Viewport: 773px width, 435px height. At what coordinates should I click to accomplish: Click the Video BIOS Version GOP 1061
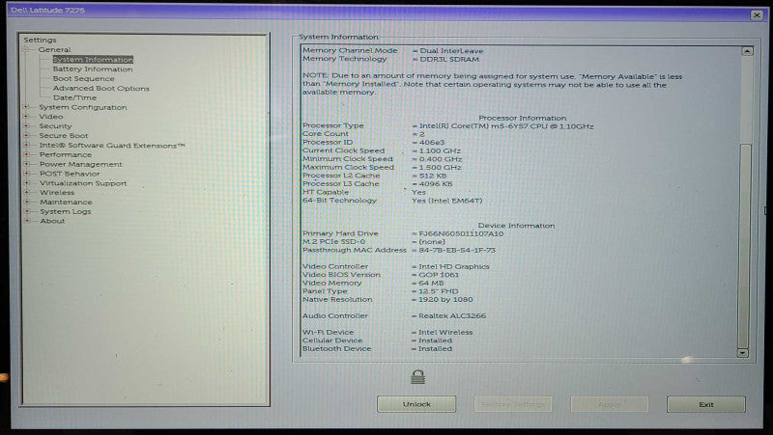click(x=439, y=275)
